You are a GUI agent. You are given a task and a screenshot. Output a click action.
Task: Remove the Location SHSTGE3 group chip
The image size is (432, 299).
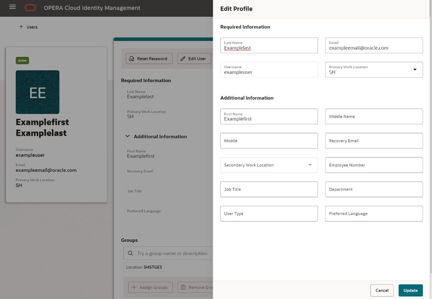[x=144, y=267]
